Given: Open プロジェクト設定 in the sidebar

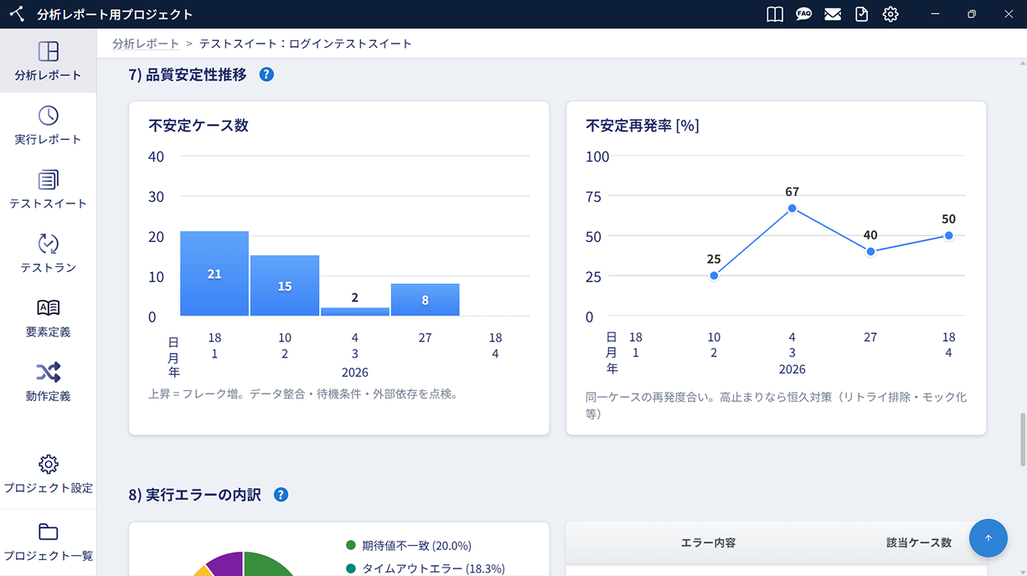Looking at the screenshot, I should pos(48,475).
